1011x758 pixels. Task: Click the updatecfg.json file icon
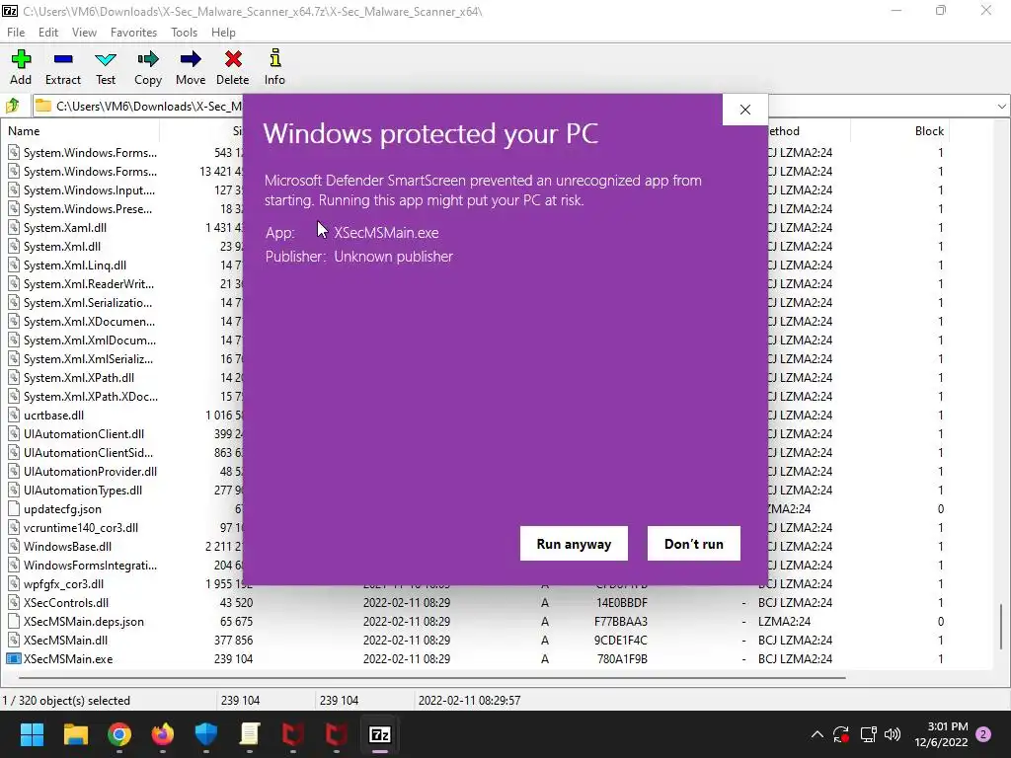(13, 509)
